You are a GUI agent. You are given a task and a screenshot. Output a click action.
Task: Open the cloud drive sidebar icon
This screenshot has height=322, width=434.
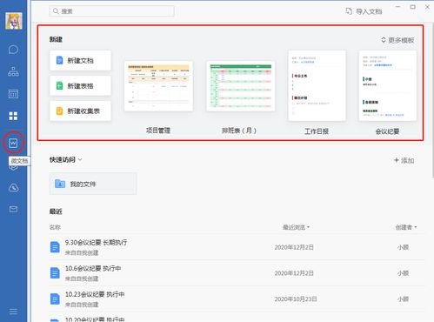[x=13, y=188]
